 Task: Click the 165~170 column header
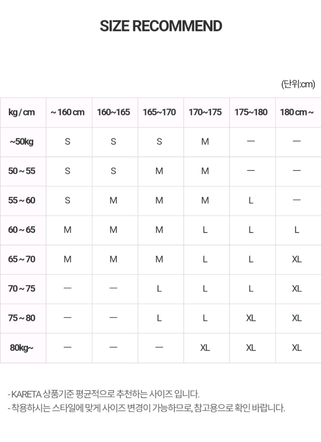159,112
